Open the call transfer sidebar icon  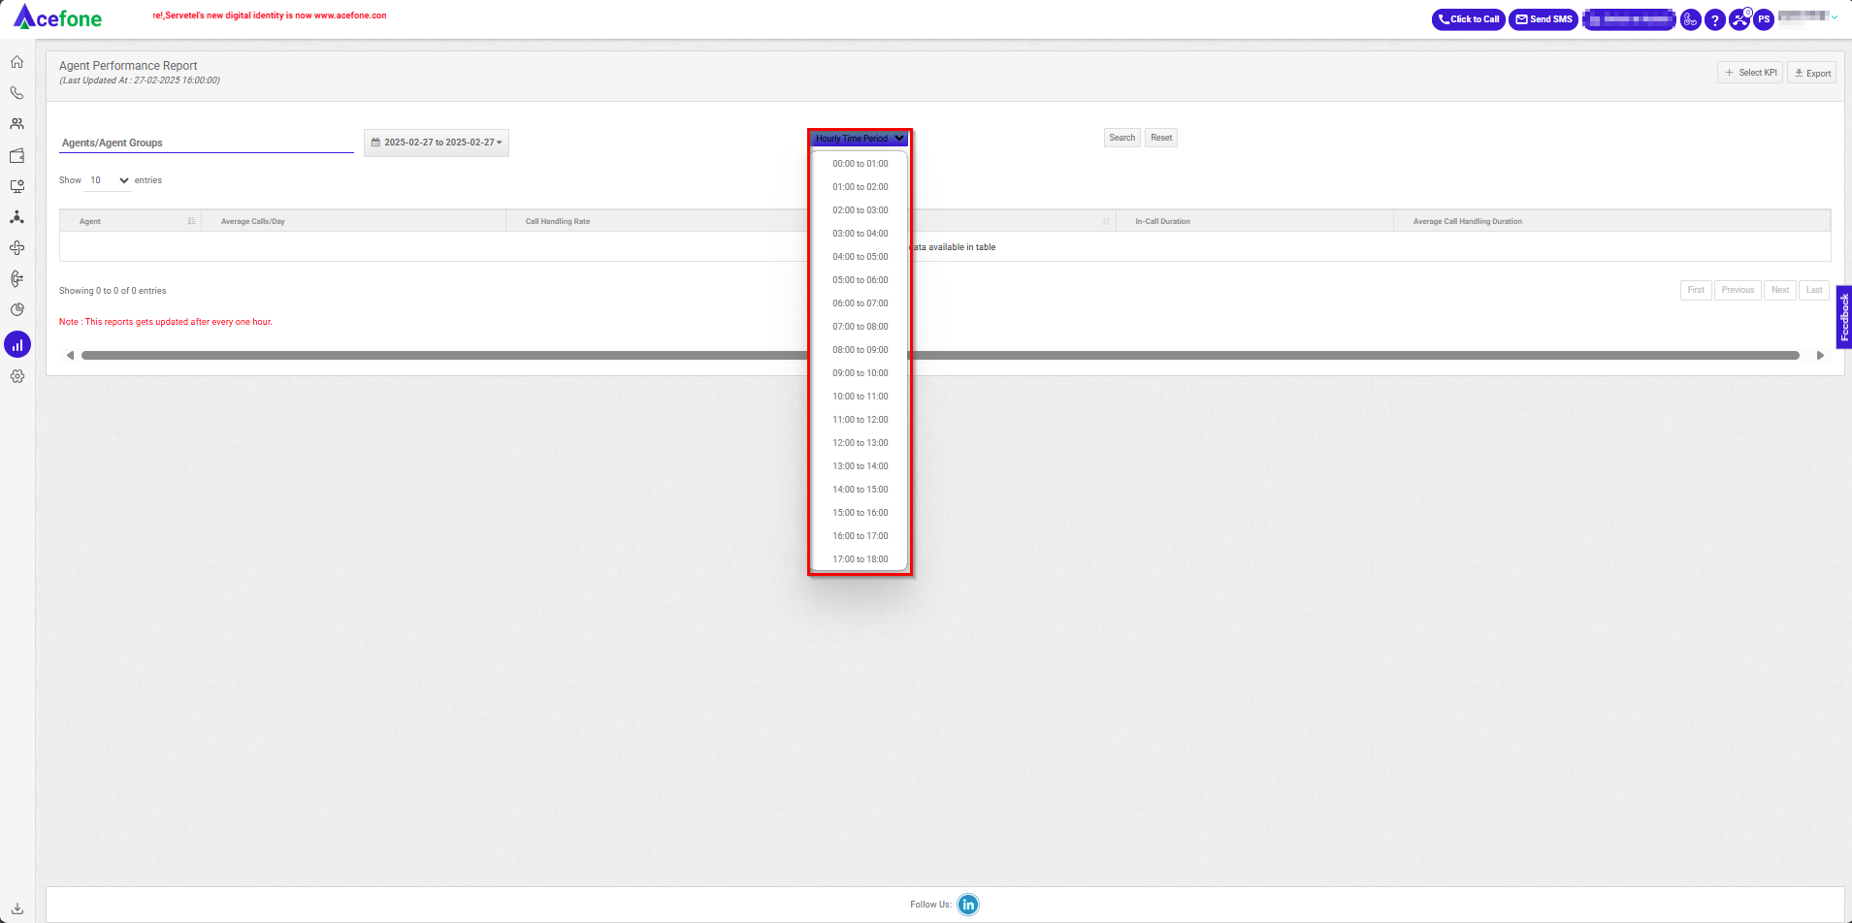(16, 279)
